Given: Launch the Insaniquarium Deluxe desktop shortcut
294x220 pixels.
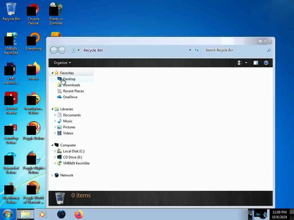Looking at the screenshot, I should tap(33, 103).
